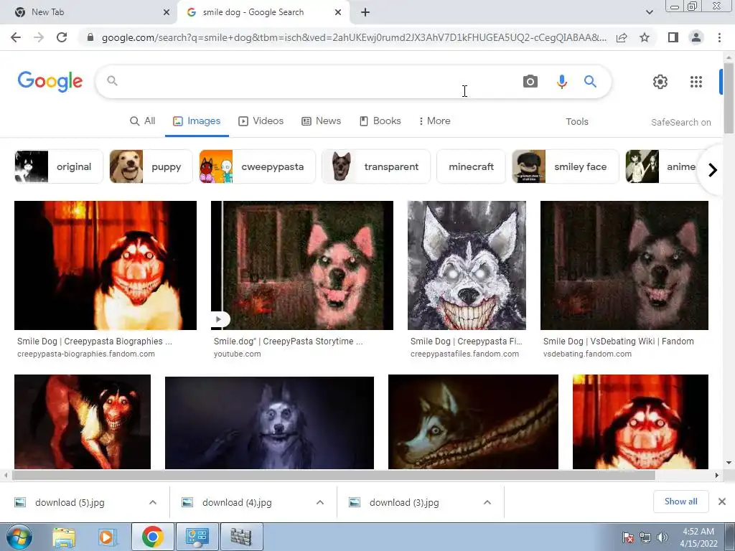
Task: Close the downloads bar
Action: point(722,501)
